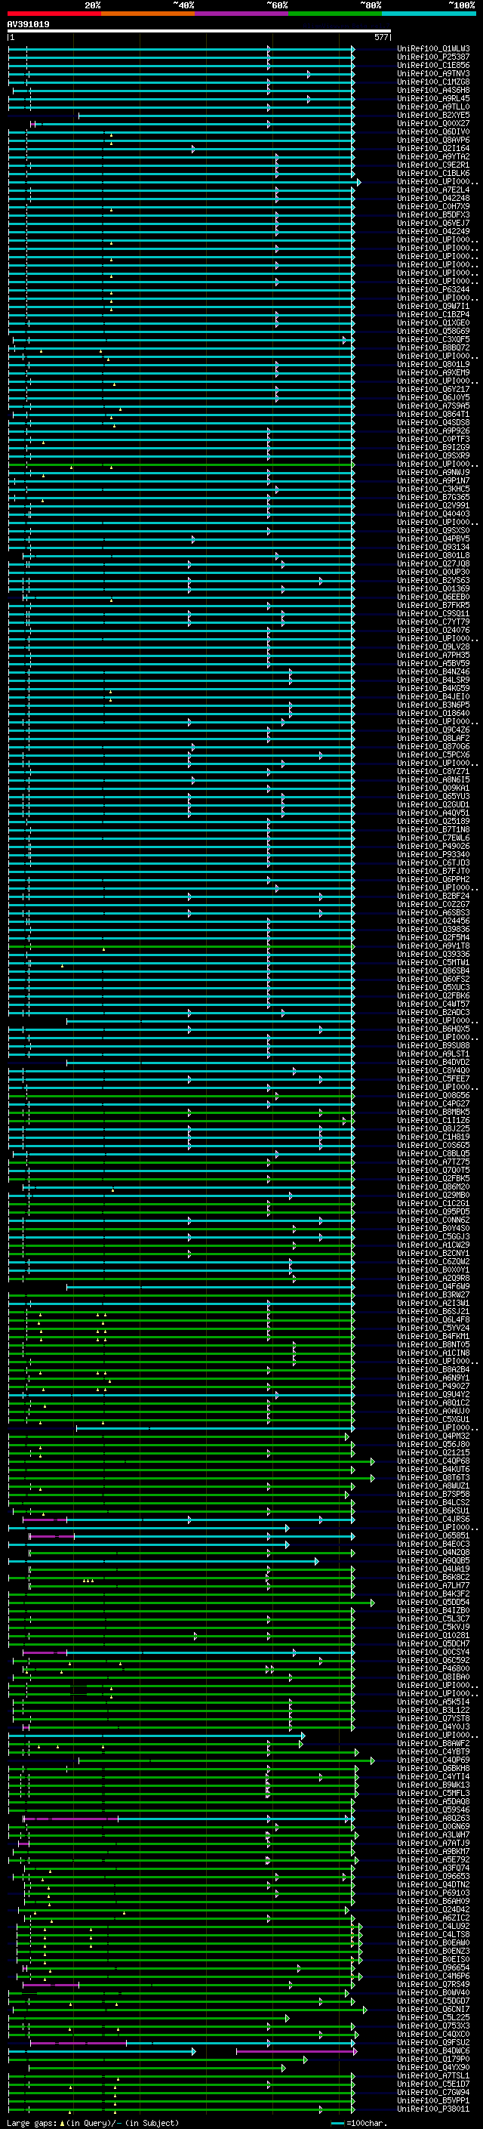Screen dimensions: 483x2129
Task: Open hit UniRef100_Q8J225
Action: click(x=433, y=1128)
